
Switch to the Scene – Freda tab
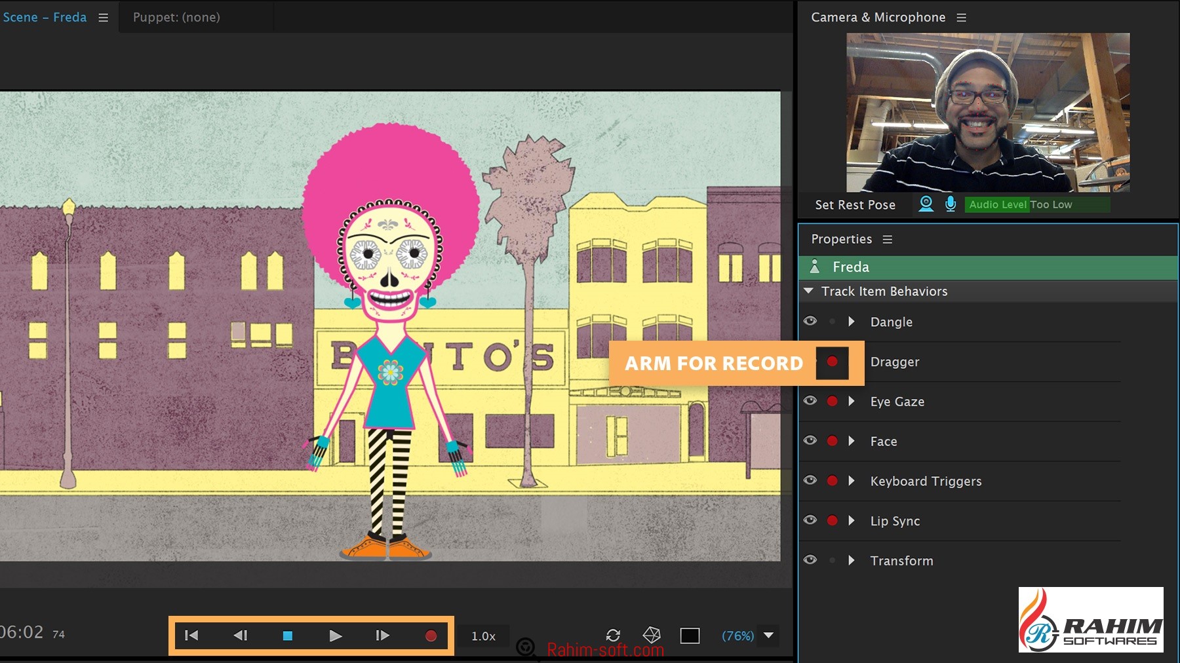45,17
